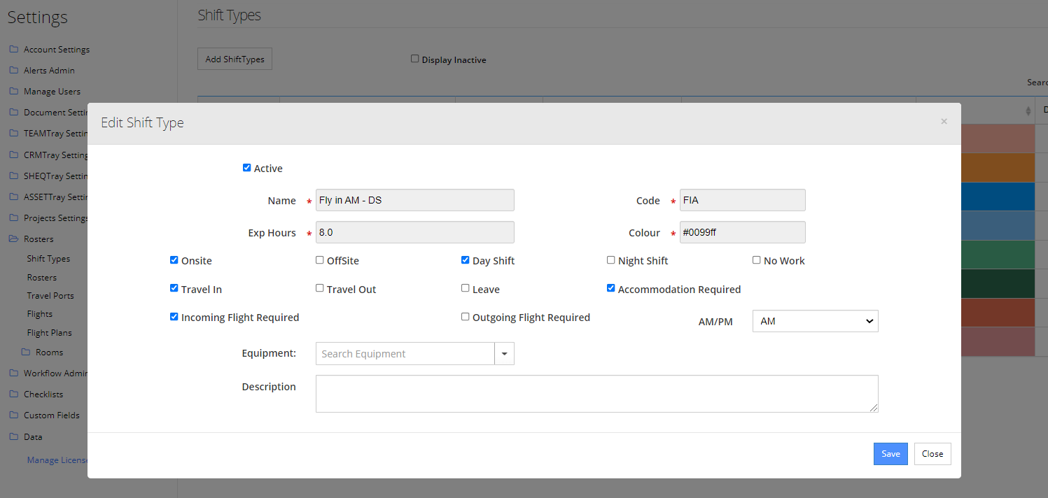Enable the Travel Out checkbox
Viewport: 1048px width, 498px height.
coord(319,288)
